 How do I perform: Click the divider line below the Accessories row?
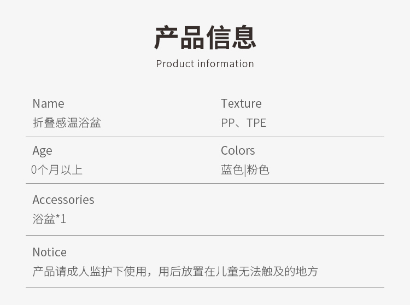pyautogui.click(x=205, y=236)
